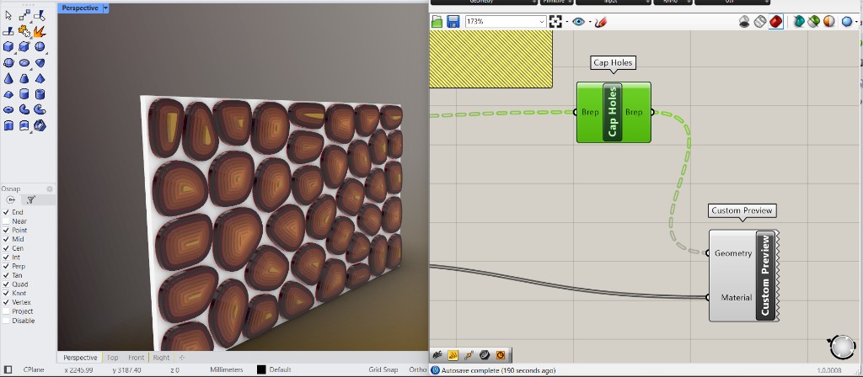The height and width of the screenshot is (377, 863).
Task: Toggle the Mid osnap checkbox
Action: (x=6, y=239)
